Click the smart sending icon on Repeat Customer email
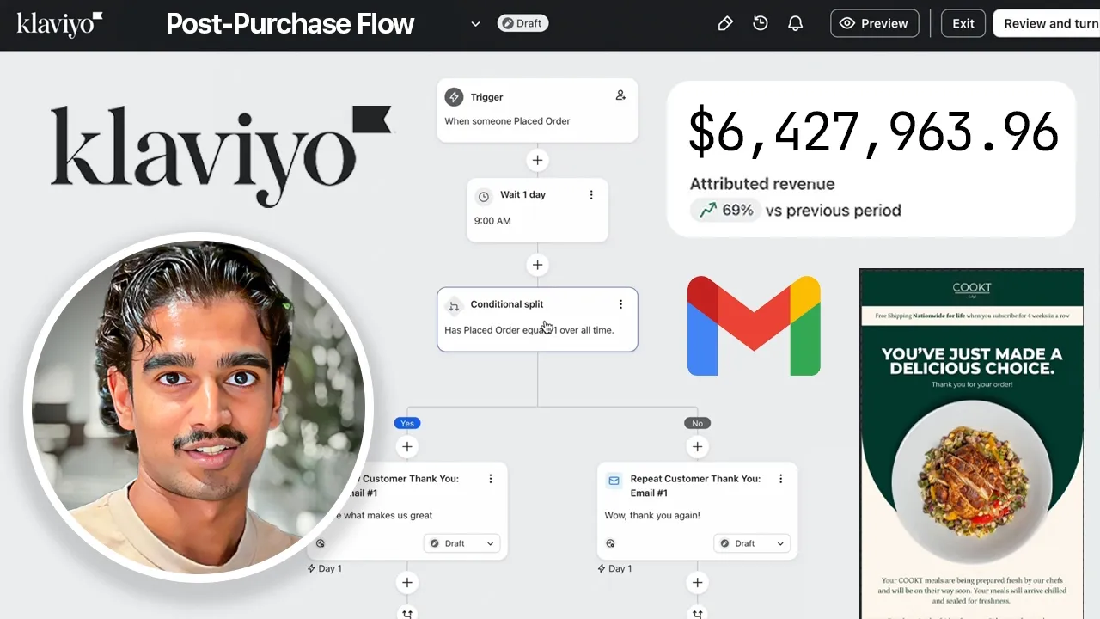 click(610, 543)
